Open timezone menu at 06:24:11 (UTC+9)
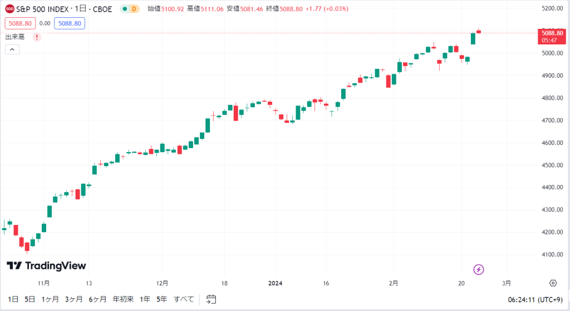Screen dimensions: 570x311 (x=535, y=300)
